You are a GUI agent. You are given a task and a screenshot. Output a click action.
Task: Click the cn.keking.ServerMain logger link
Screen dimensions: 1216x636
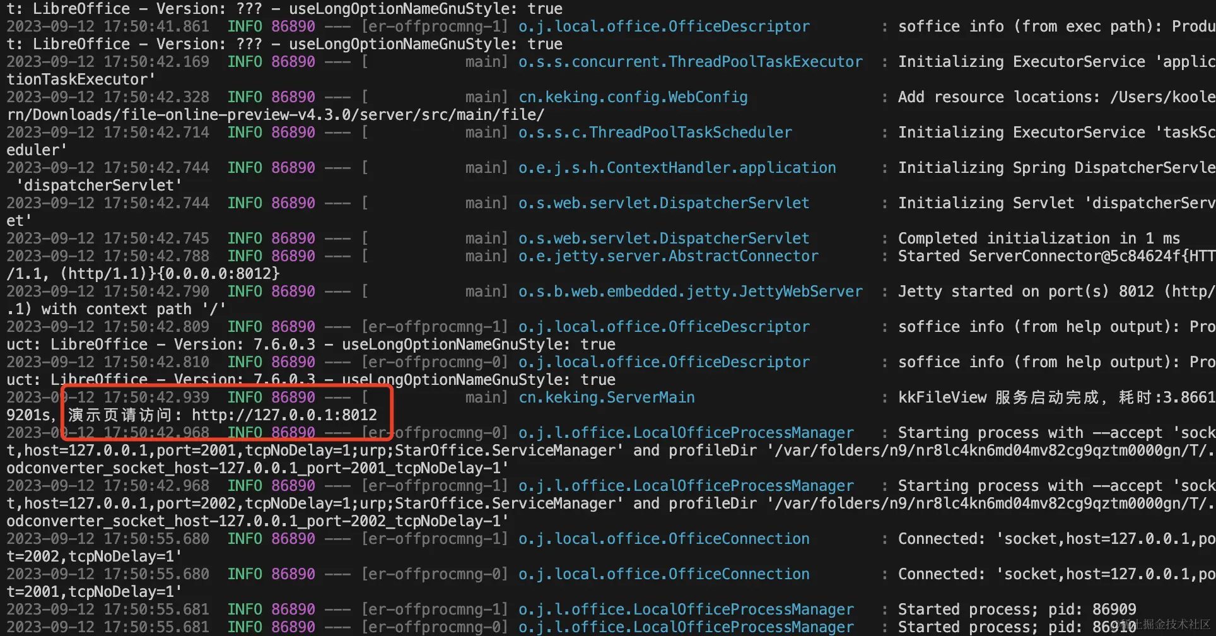(607, 397)
